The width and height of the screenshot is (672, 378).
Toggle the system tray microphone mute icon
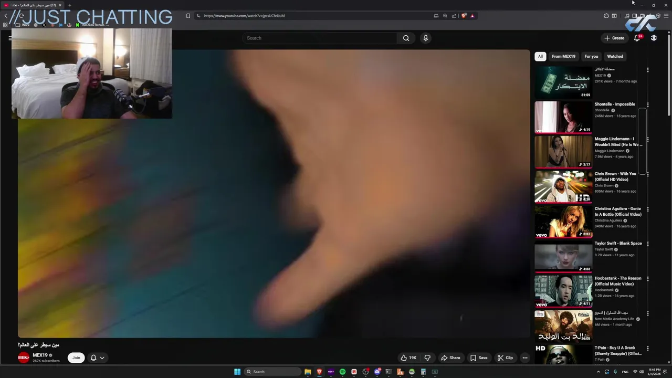click(615, 372)
